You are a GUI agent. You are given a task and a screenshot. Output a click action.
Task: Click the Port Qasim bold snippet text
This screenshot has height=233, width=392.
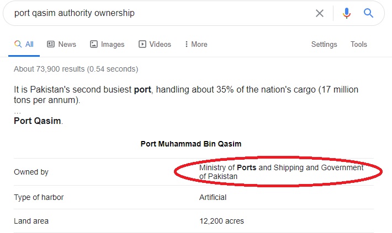[38, 121]
